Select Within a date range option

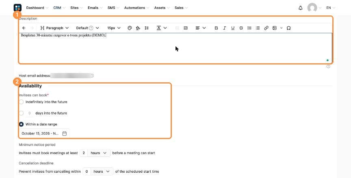coord(21,124)
